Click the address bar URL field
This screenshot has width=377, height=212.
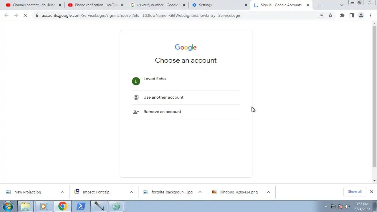177,15
